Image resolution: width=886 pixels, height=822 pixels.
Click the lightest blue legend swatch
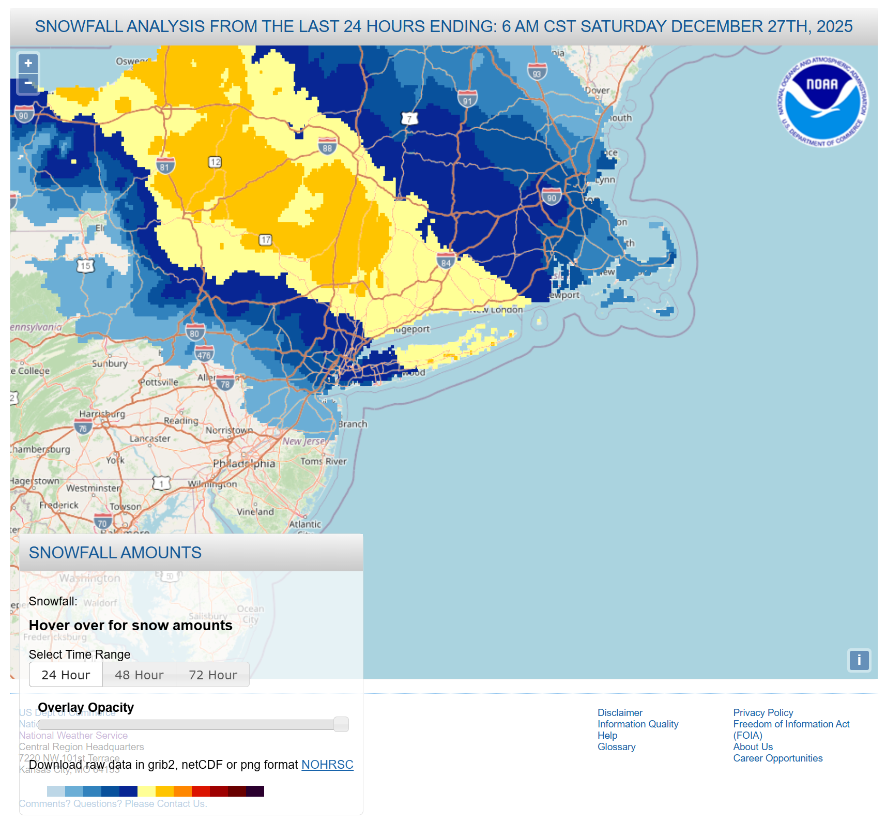tap(56, 791)
